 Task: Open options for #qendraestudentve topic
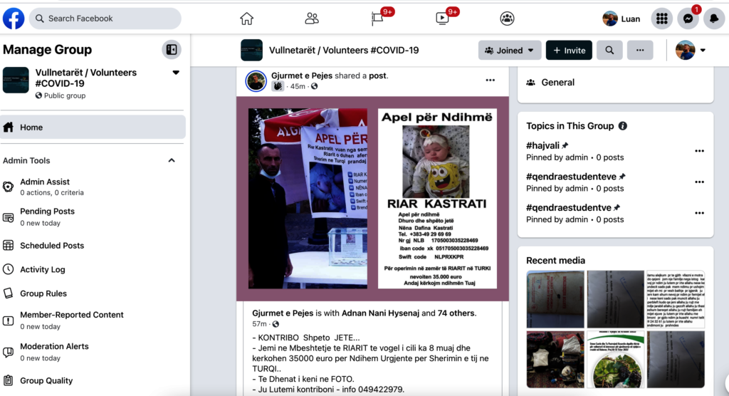699,213
